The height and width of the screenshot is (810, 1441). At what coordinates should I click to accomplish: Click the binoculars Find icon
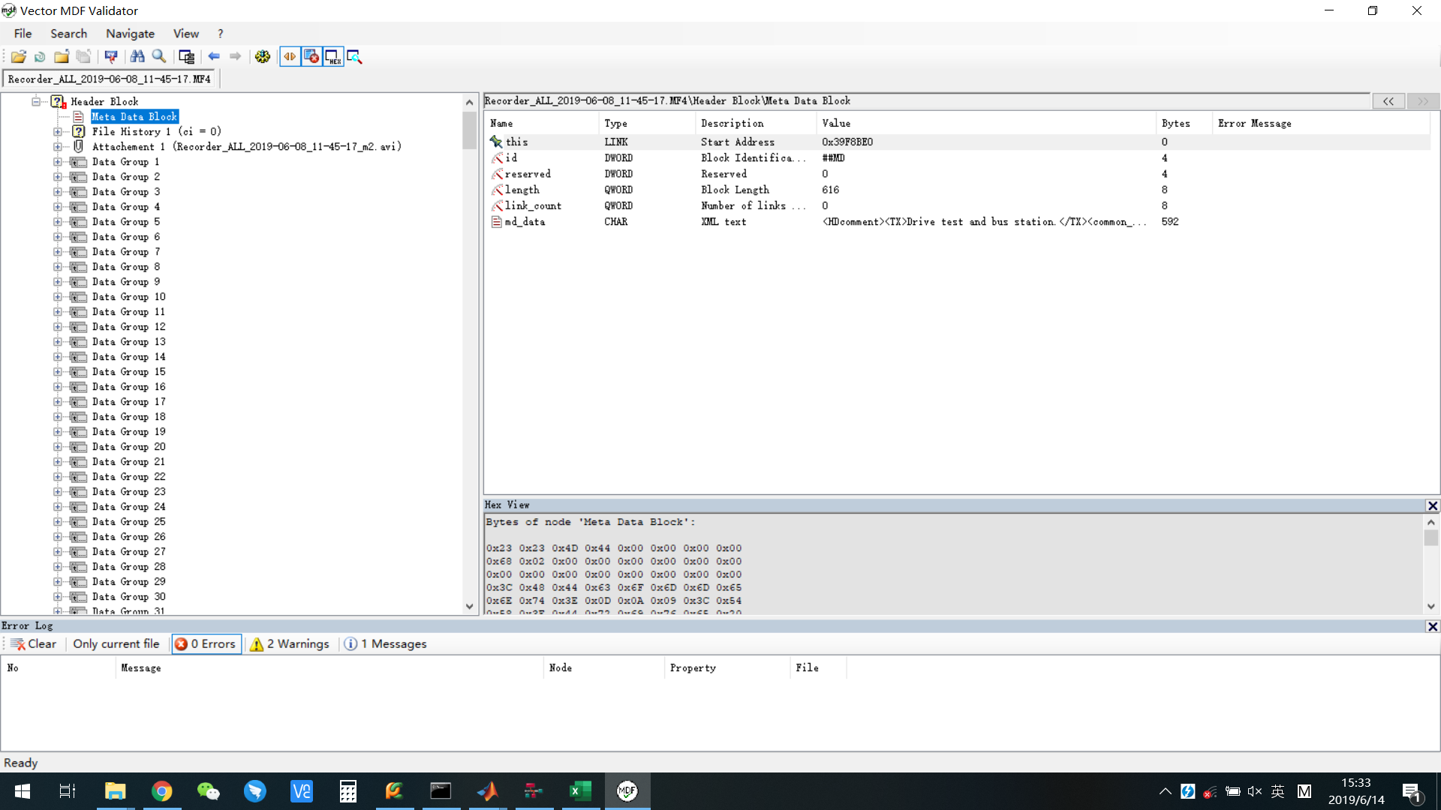pyautogui.click(x=137, y=56)
